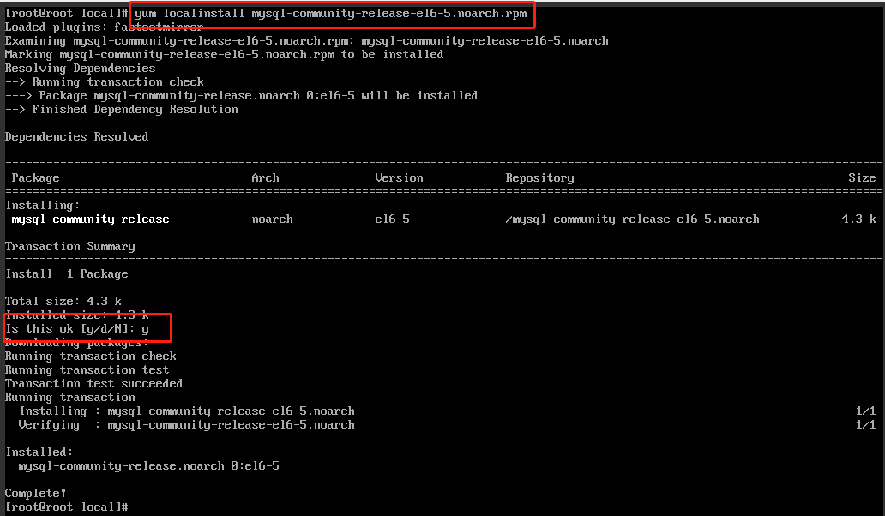
Task: Click the '4.3 k' value in Size column
Action: pyautogui.click(x=858, y=219)
